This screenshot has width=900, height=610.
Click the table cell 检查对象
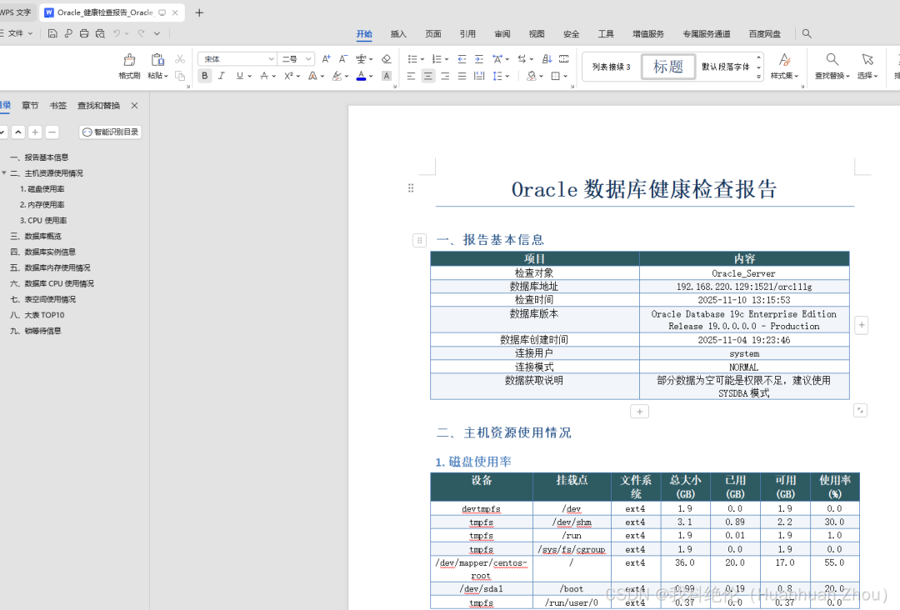pos(534,273)
